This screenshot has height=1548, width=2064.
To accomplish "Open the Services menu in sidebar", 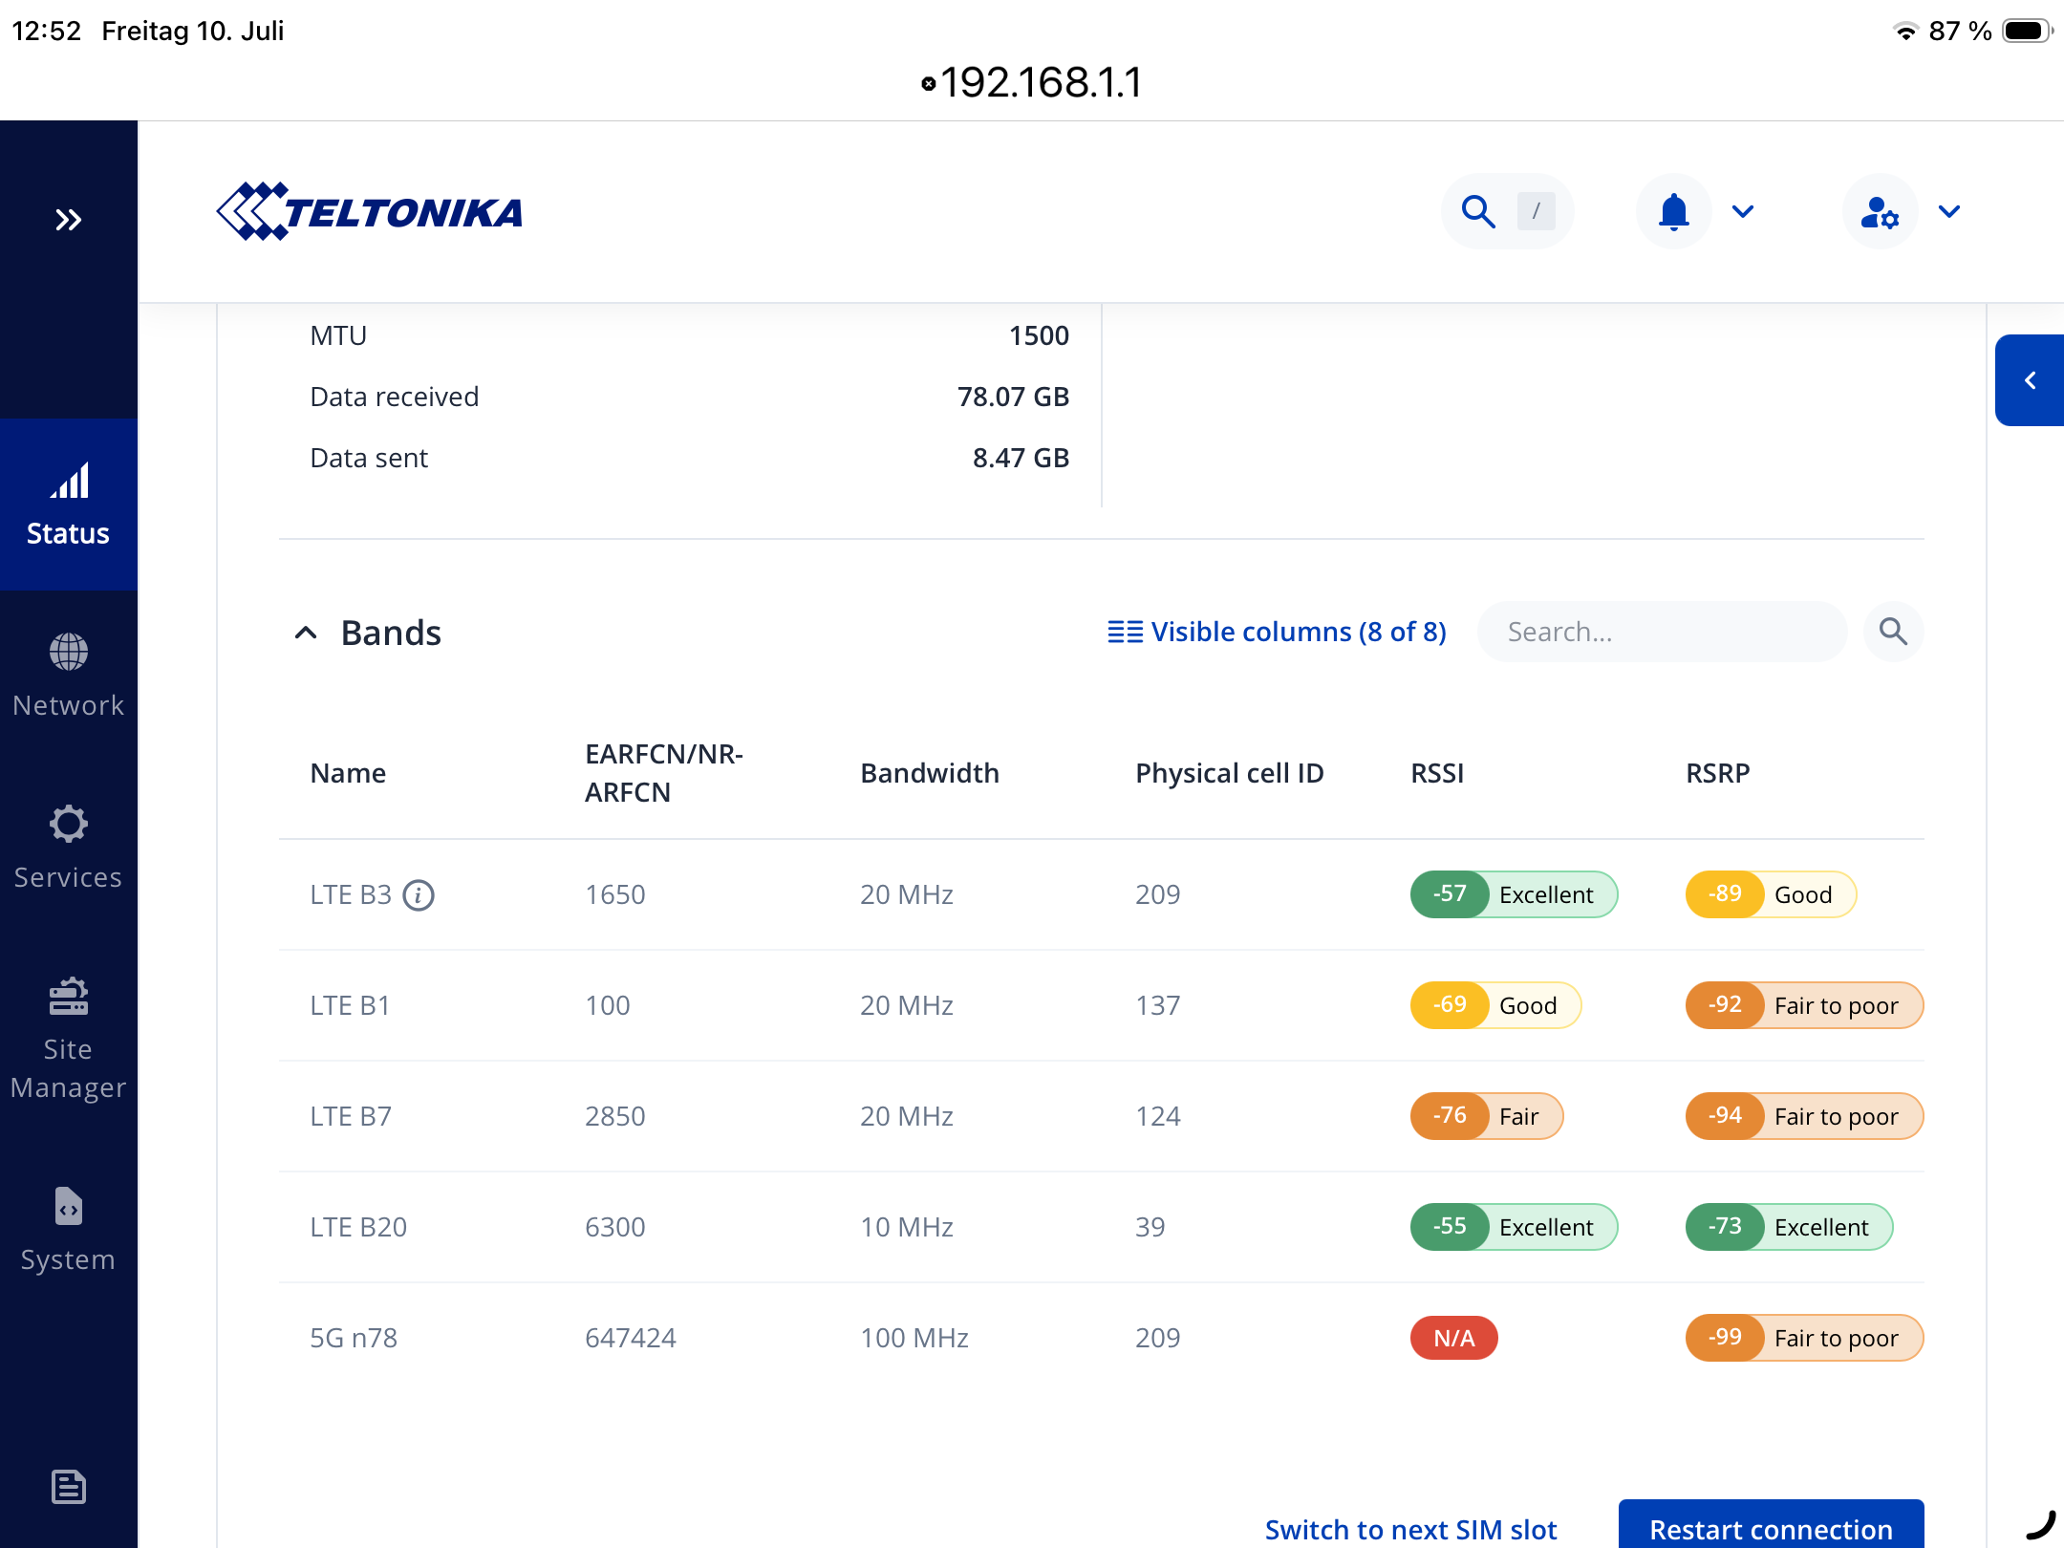I will 68,848.
